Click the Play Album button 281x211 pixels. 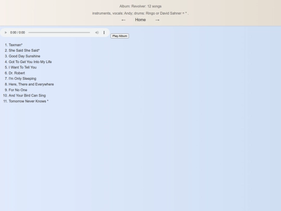(120, 36)
